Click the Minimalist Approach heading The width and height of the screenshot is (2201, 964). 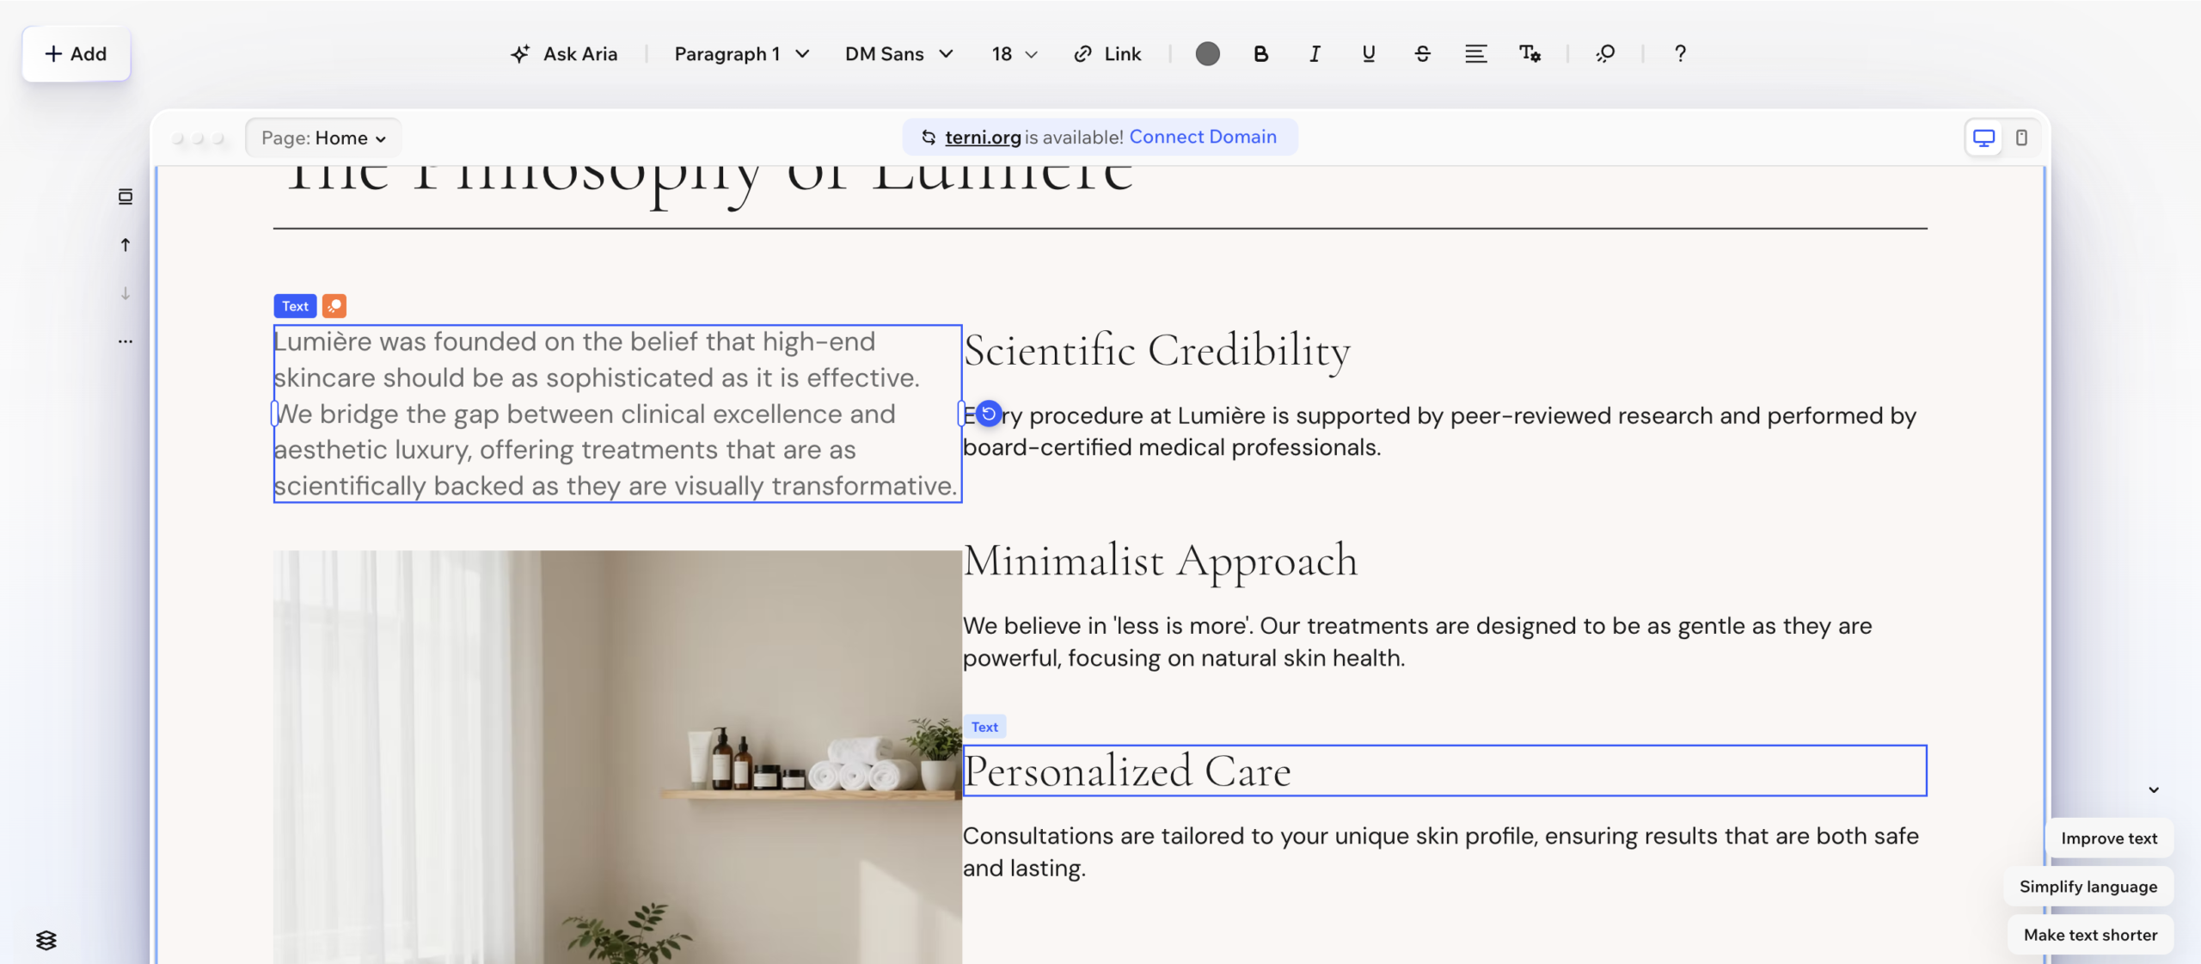pos(1160,561)
